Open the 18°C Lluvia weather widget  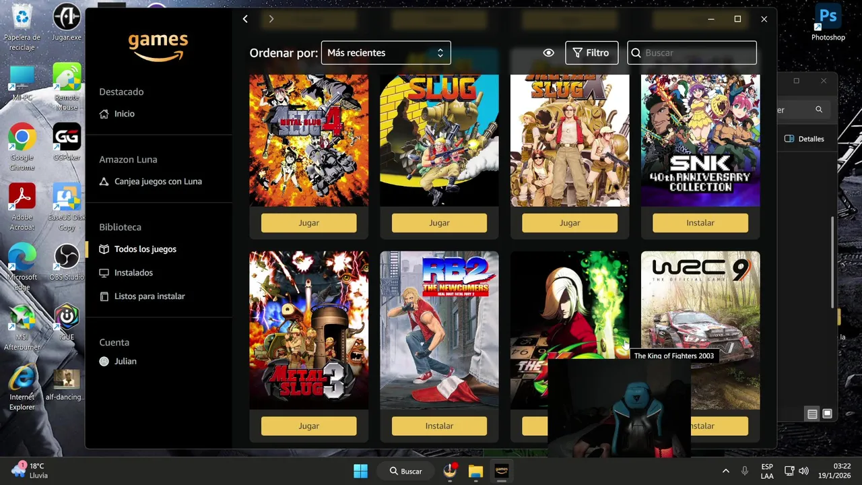point(30,470)
